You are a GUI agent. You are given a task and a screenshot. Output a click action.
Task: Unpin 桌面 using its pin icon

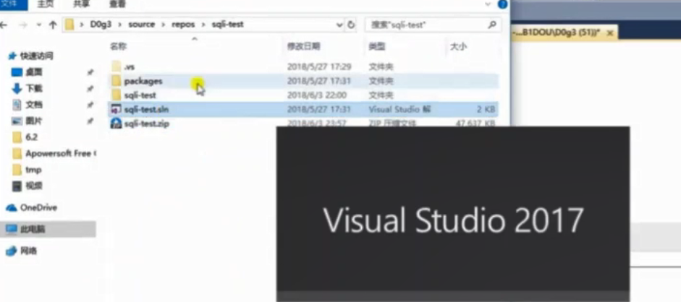90,72
